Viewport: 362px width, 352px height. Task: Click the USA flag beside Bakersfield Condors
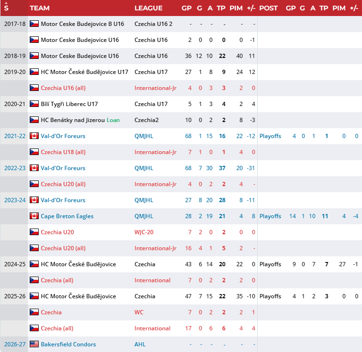(34, 344)
